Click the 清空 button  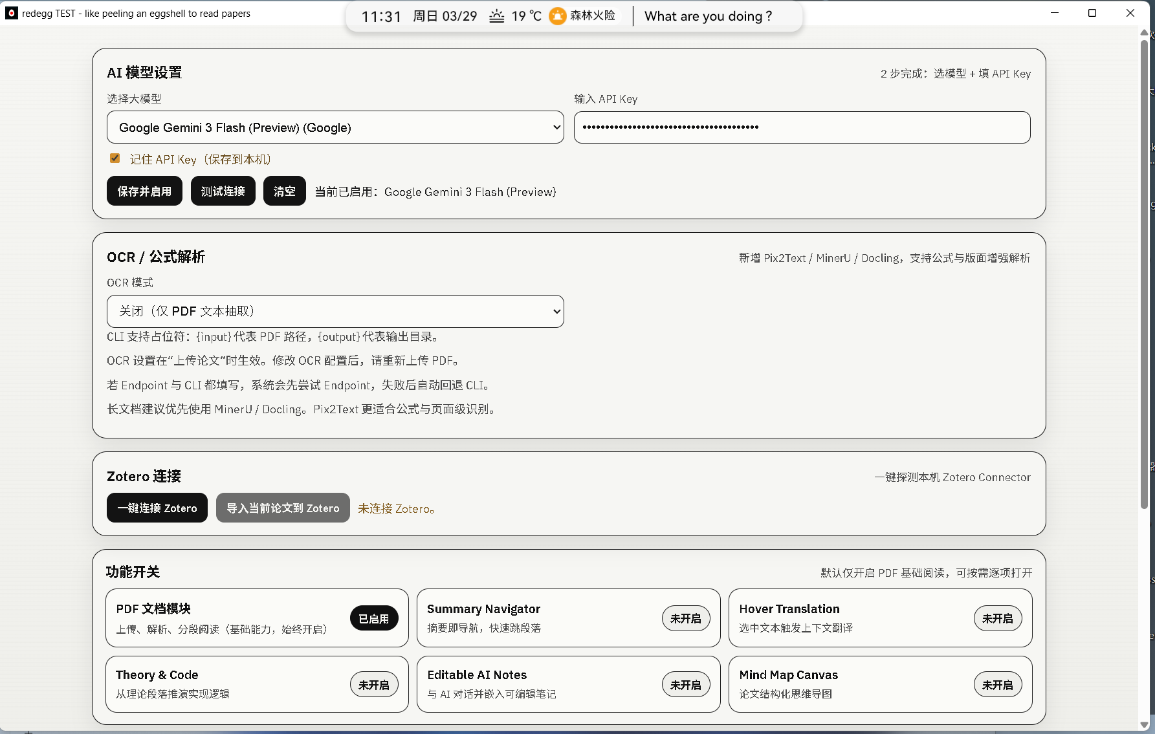click(284, 191)
